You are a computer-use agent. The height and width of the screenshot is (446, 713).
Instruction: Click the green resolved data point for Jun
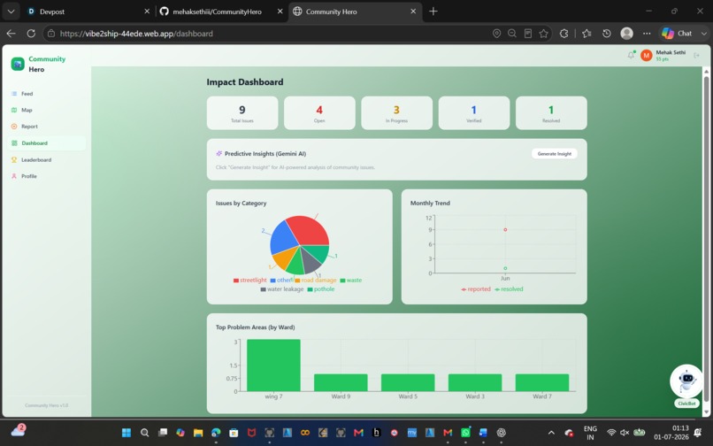coord(505,268)
